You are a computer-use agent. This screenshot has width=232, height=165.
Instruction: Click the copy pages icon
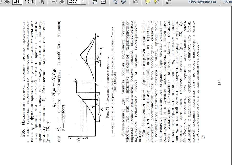[x=135, y=2]
